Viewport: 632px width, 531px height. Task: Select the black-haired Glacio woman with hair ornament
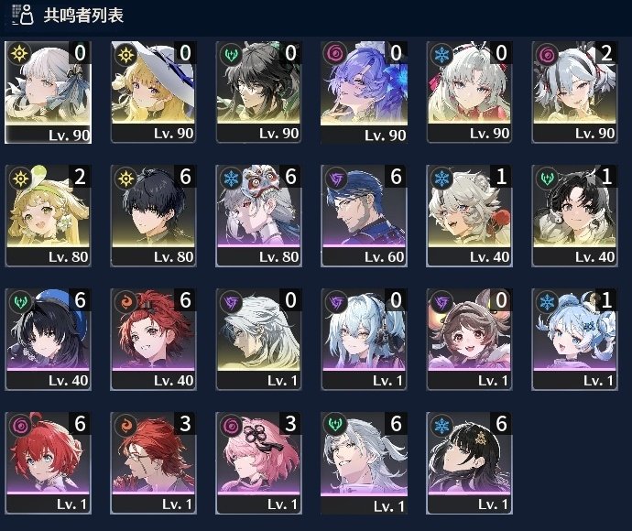(469, 463)
